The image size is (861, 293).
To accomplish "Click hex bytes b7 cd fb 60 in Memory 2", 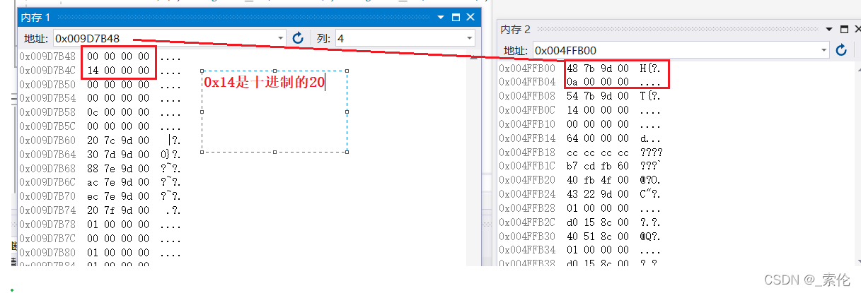I will pyautogui.click(x=598, y=166).
